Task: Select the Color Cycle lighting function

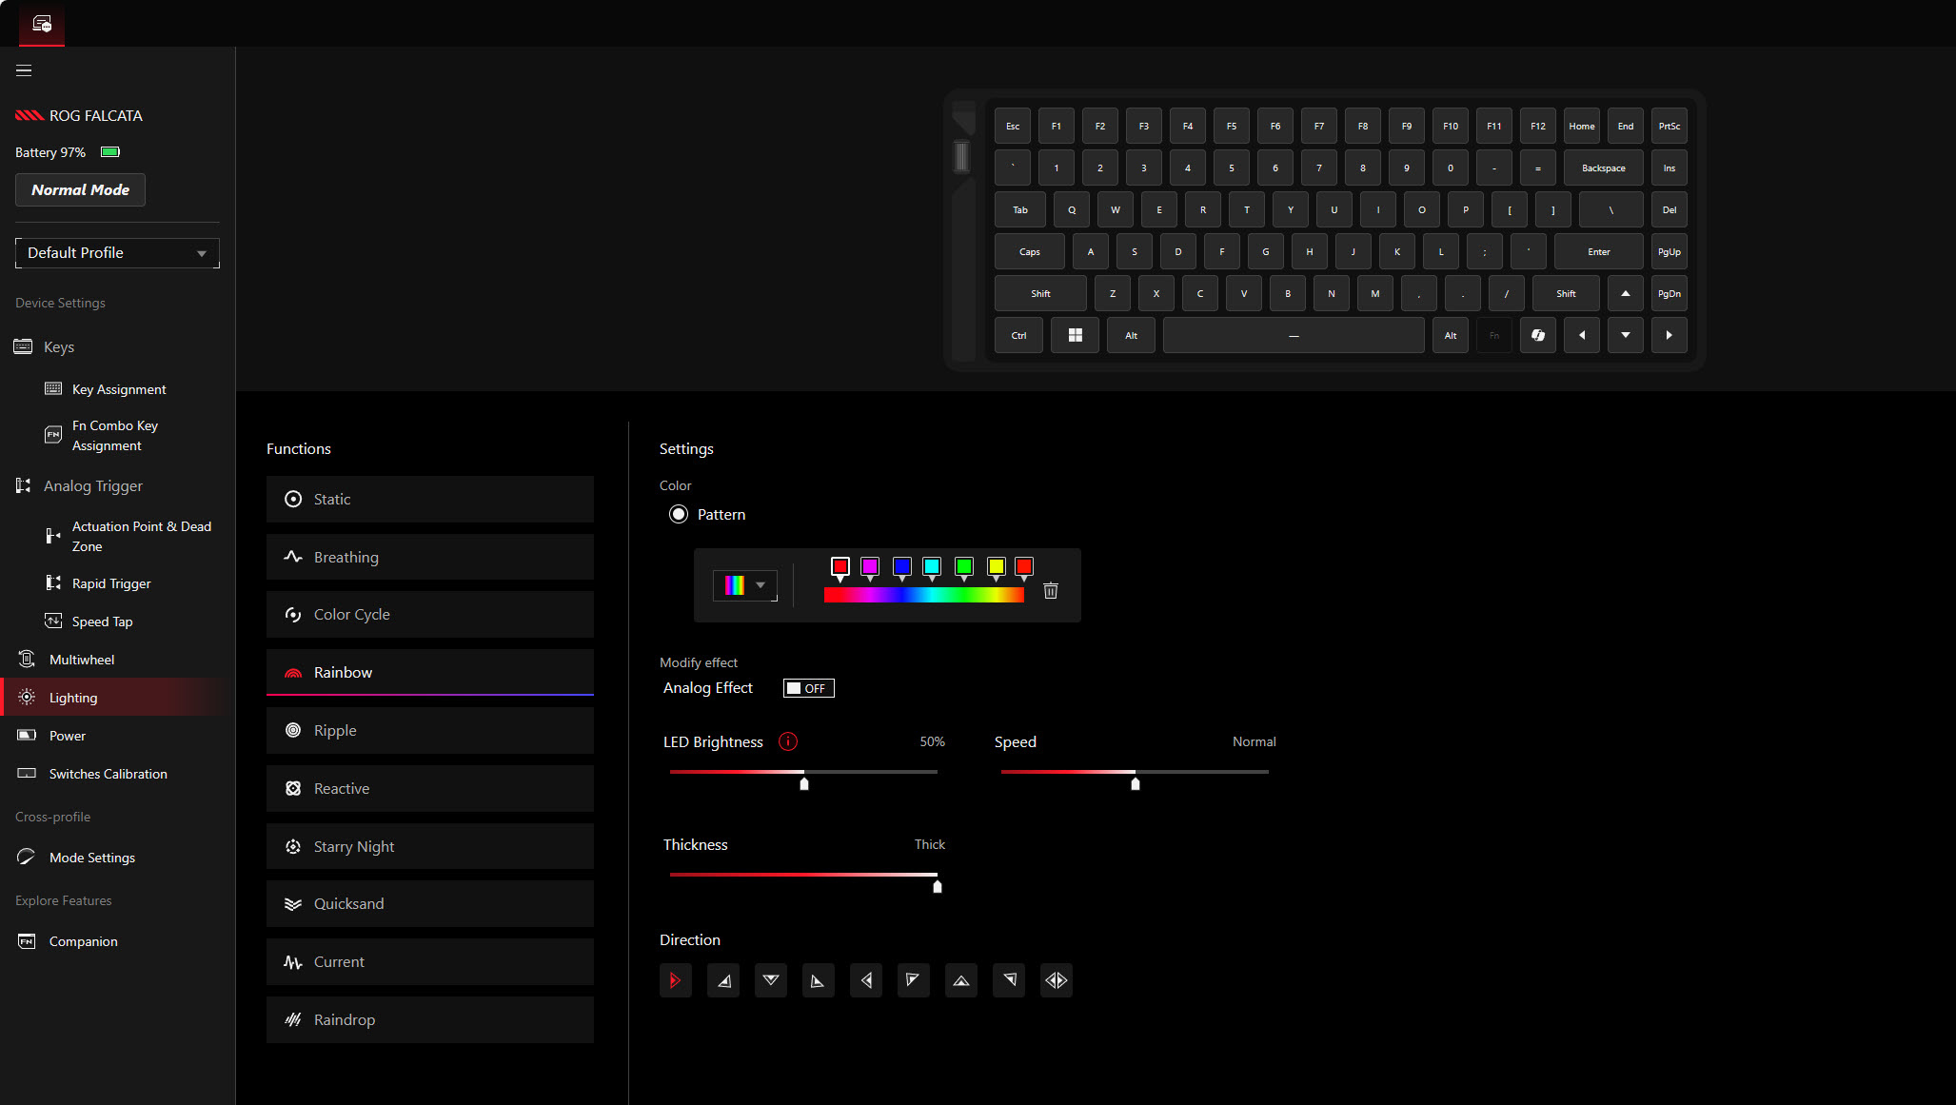Action: [x=430, y=615]
